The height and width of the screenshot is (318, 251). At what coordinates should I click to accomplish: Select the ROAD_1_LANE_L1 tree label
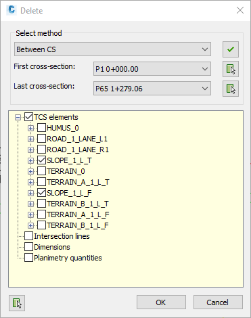coord(77,139)
